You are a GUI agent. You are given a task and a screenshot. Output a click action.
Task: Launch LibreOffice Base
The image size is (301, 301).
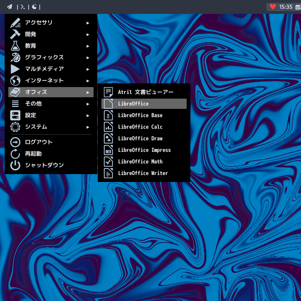(144, 115)
